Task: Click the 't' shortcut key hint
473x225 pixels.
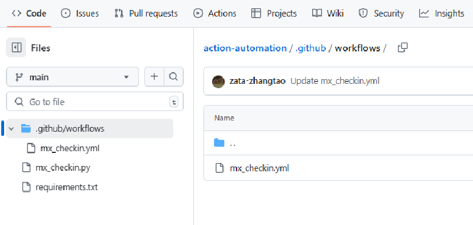Action: pyautogui.click(x=174, y=102)
